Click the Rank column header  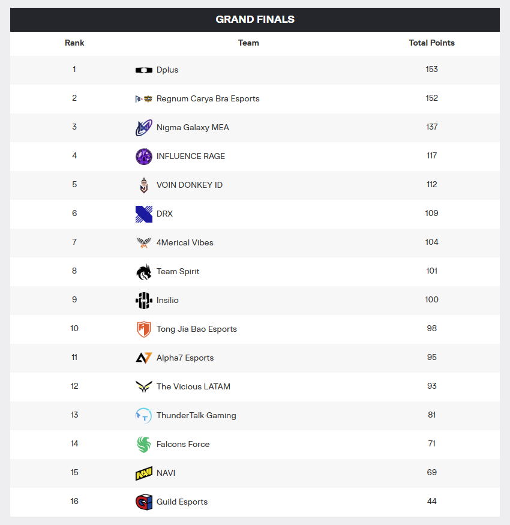tap(74, 43)
